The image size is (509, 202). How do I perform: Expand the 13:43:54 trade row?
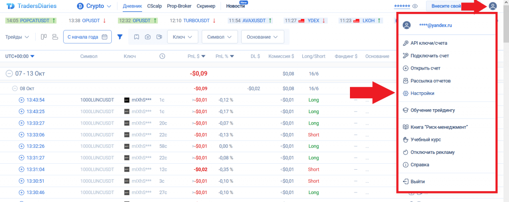(21, 100)
